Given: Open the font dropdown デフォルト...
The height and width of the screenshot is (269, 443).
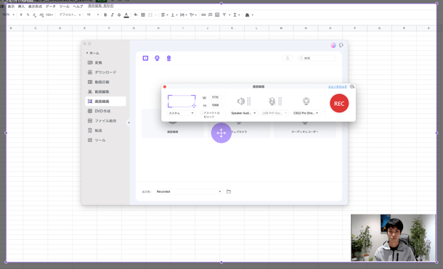Looking at the screenshot, I should (70, 15).
